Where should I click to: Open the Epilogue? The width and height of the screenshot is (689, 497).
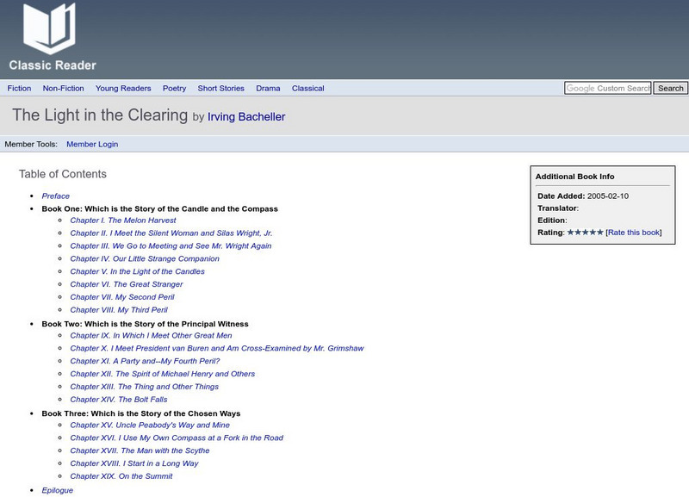[58, 490]
